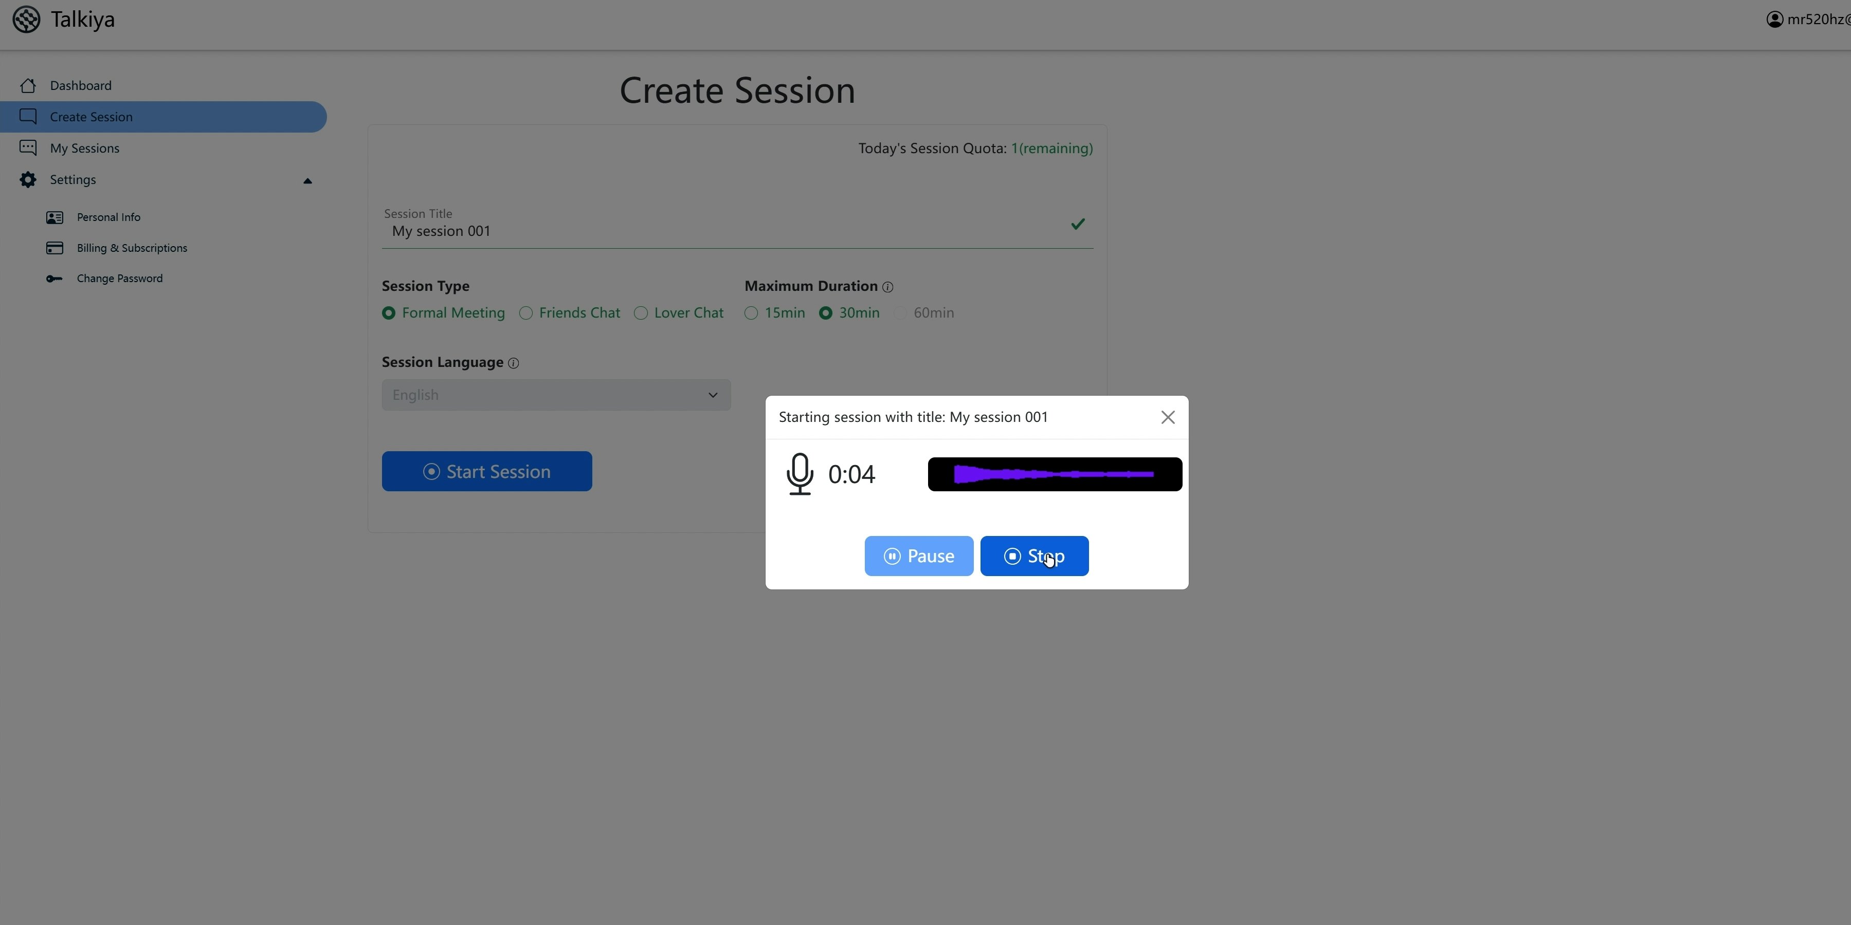Click the audio waveform display
The height and width of the screenshot is (925, 1851).
[x=1054, y=474]
